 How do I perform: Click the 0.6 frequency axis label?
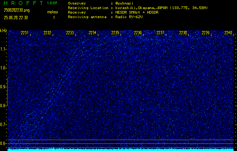pos(3,143)
